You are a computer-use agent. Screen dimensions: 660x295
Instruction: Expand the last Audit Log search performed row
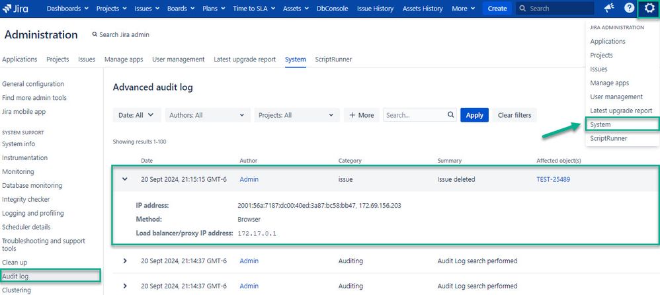[x=124, y=286]
